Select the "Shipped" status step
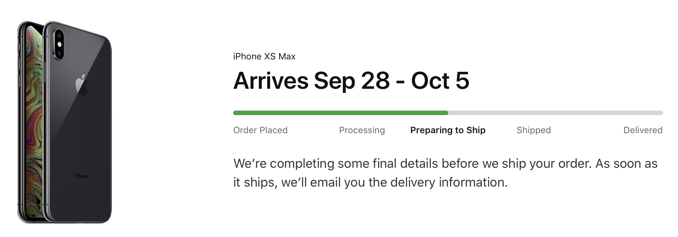Viewport: 678px width, 237px height. coord(533,130)
